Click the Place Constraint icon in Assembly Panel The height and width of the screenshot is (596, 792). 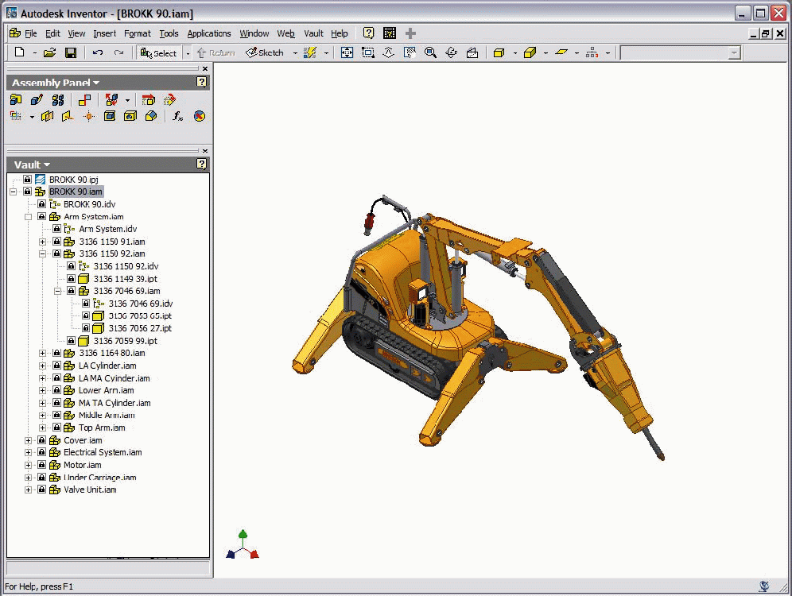[x=84, y=100]
